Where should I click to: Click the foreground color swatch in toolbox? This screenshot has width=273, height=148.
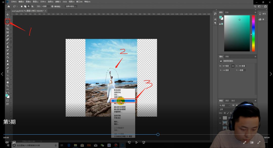tap(7, 96)
